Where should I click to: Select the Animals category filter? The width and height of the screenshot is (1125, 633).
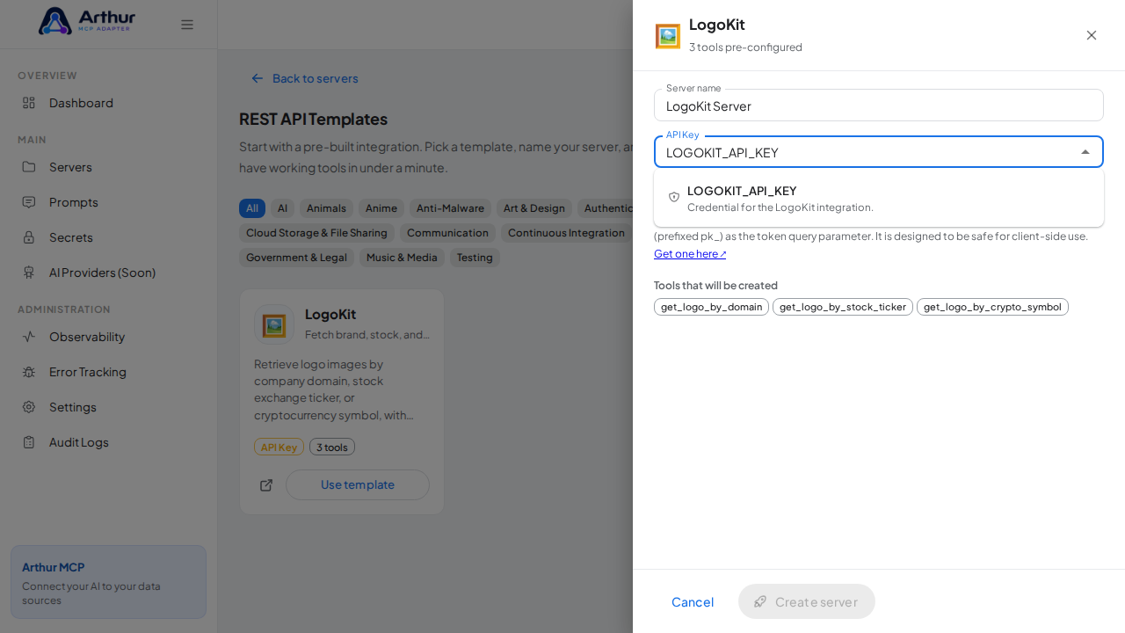[326, 208]
